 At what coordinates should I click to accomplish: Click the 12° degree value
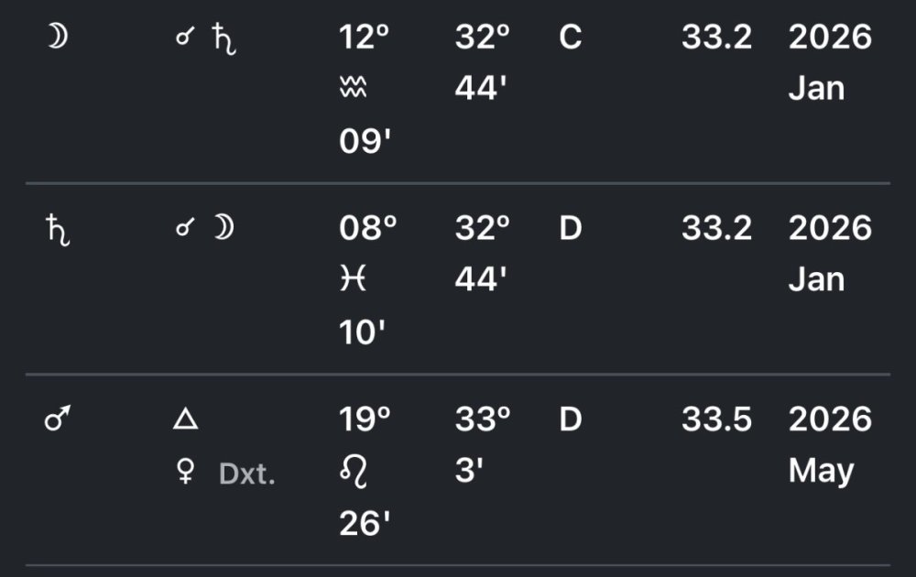tap(365, 38)
